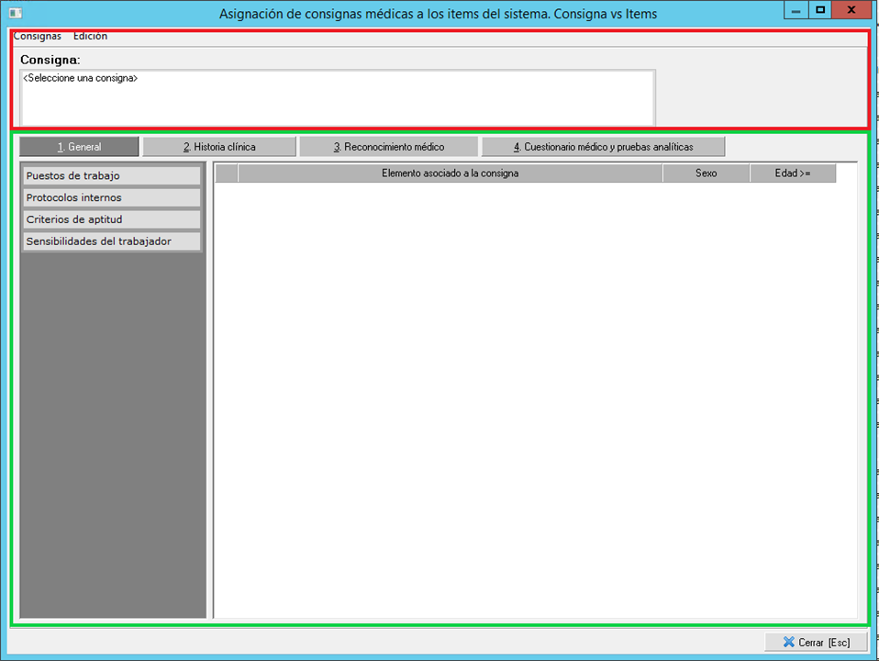This screenshot has width=879, height=661.
Task: Click the Sexo column header
Action: (x=706, y=174)
